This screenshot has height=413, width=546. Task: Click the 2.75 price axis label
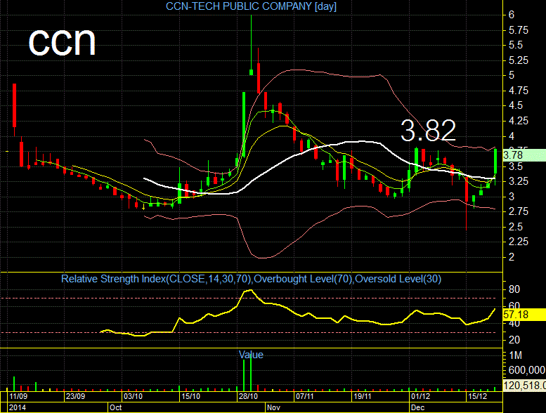point(519,211)
